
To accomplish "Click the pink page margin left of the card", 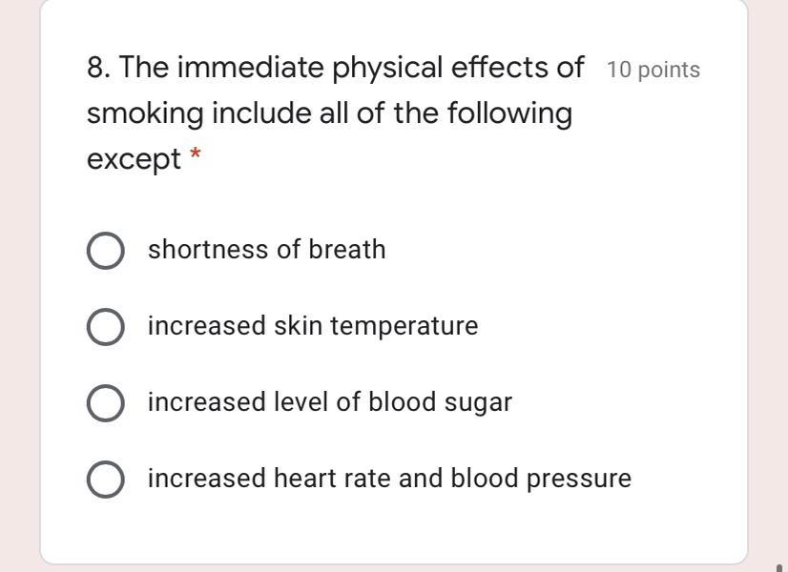I will point(20,286).
